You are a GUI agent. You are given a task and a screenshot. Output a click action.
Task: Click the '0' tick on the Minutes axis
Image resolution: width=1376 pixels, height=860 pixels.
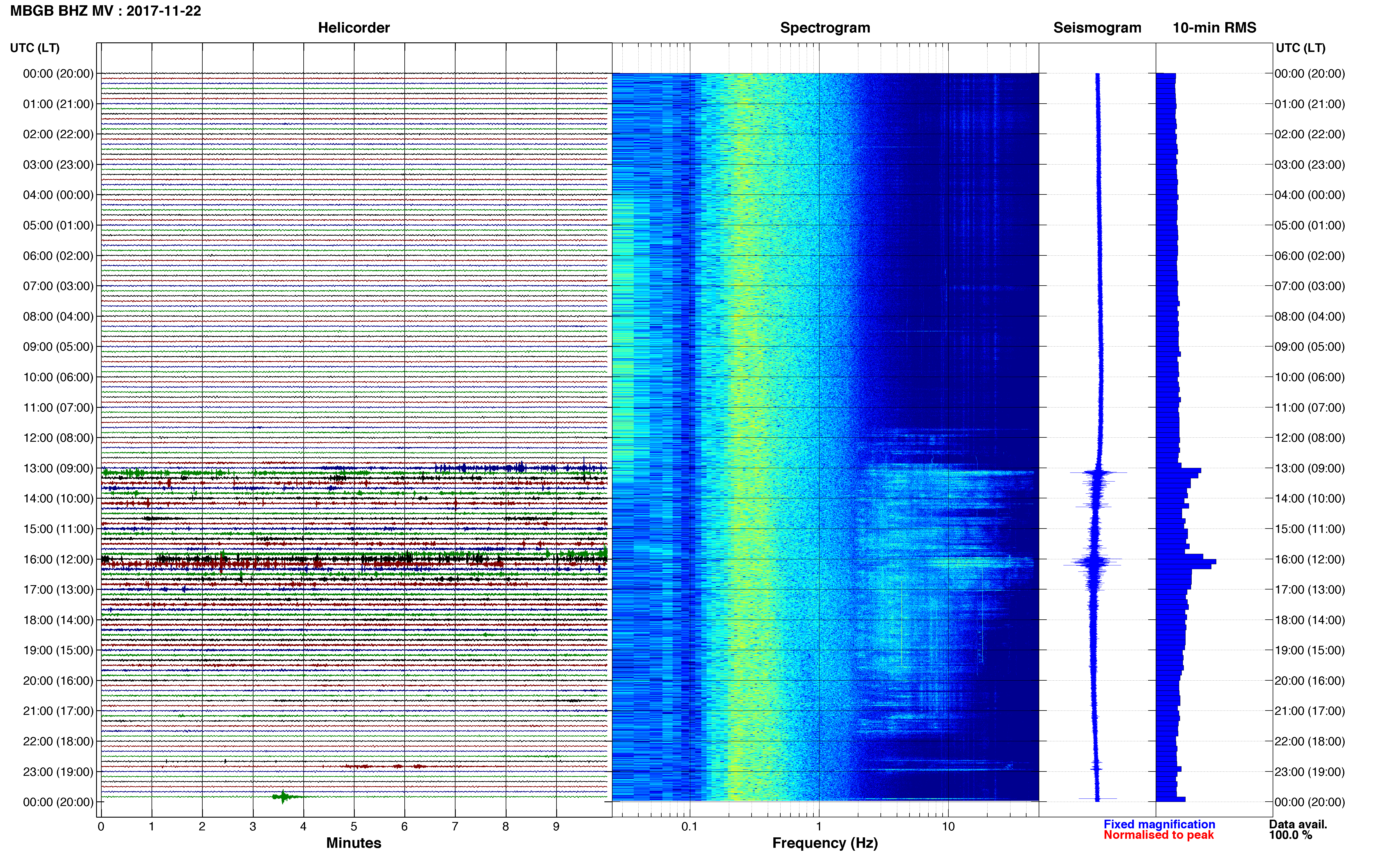[101, 827]
